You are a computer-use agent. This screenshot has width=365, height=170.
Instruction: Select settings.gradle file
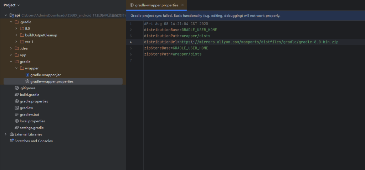click(x=32, y=128)
